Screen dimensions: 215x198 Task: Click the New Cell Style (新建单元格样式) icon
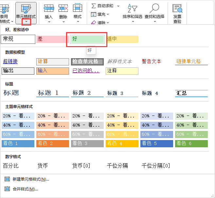pyautogui.click(x=7, y=179)
